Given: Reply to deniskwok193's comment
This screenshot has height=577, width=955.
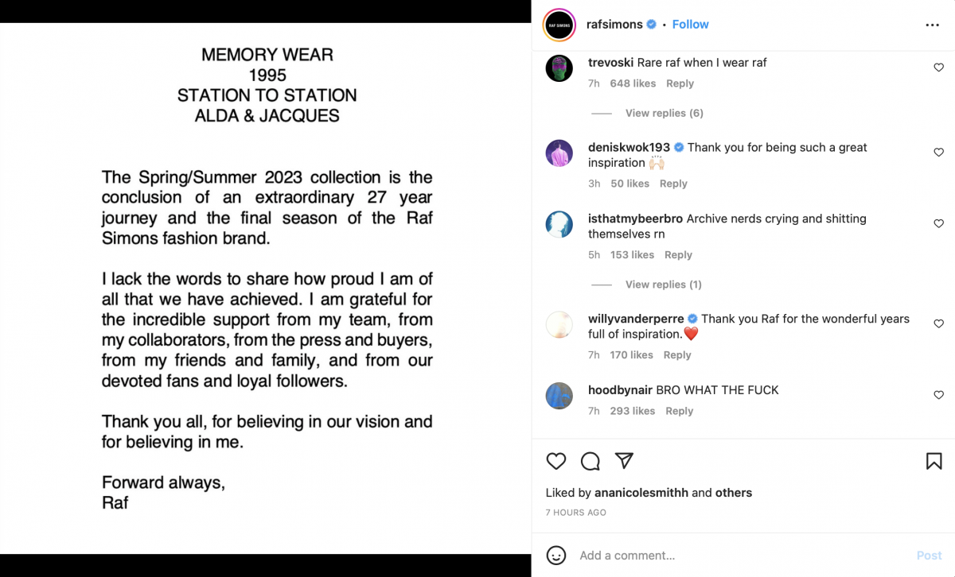Looking at the screenshot, I should (x=672, y=184).
